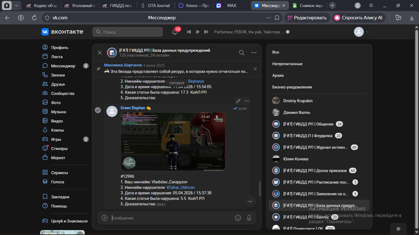Record a voice message with microphone
Viewport: 419px width, 235px height.
point(249,218)
